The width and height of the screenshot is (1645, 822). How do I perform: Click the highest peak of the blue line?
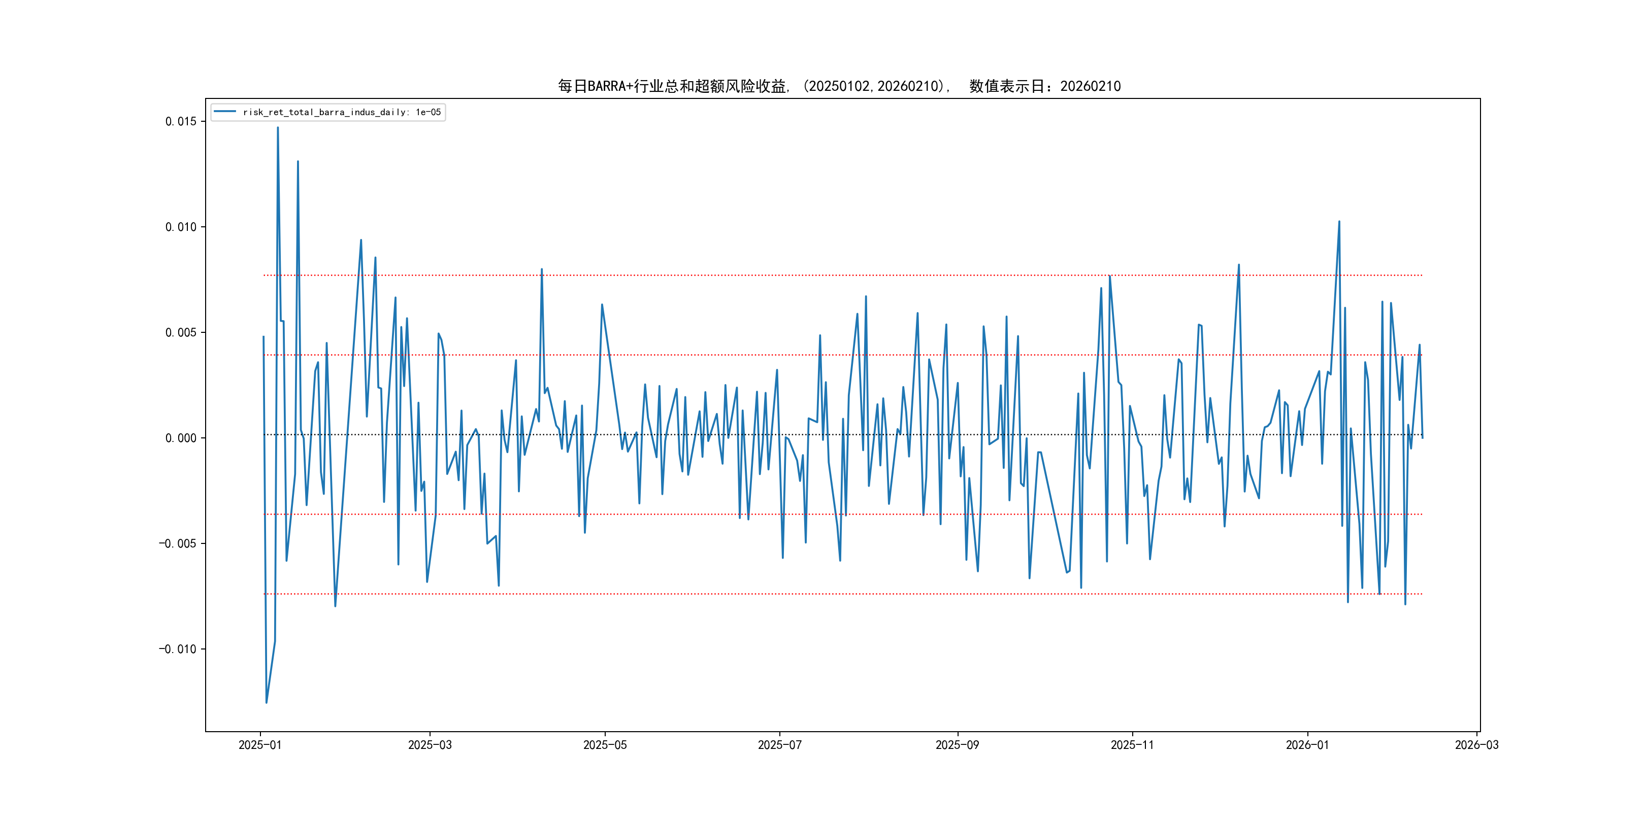point(278,128)
